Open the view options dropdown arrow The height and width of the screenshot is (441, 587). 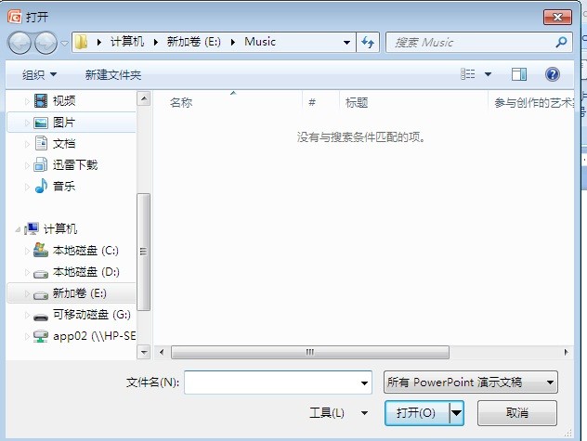pyautogui.click(x=488, y=74)
